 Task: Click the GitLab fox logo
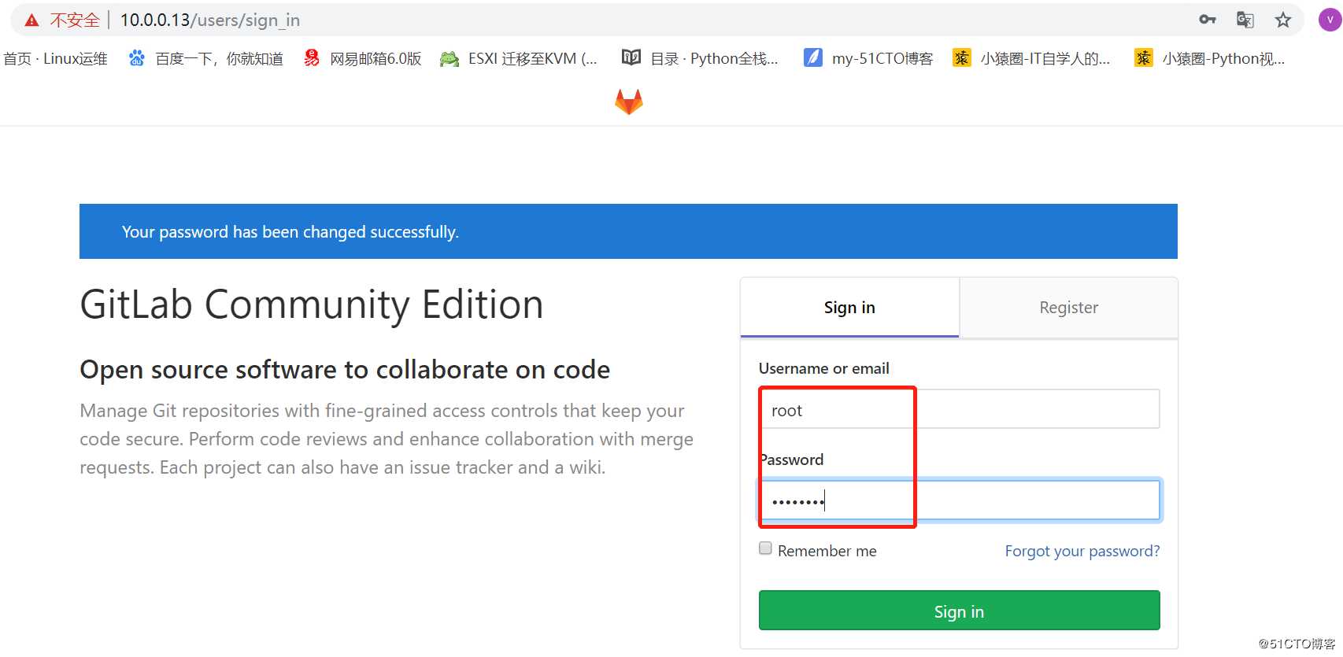coord(629,102)
